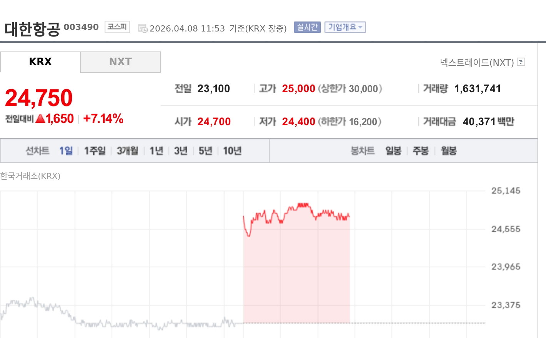Viewport: 546px width, 338px height.
Task: Click the 코스피 market badge
Action: pos(117,27)
